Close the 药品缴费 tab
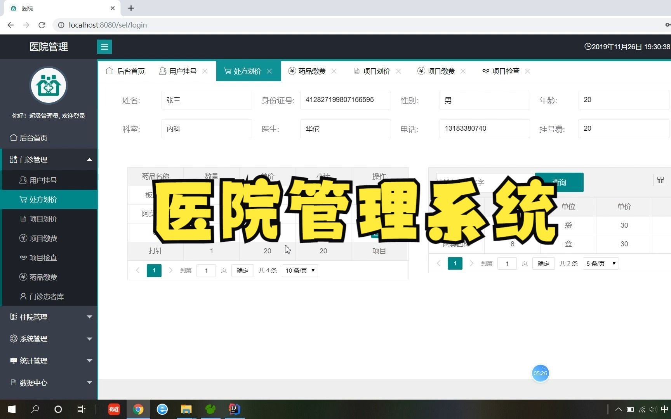 click(x=334, y=71)
